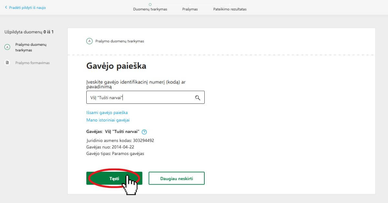This screenshot has width=388, height=203.
Task: Click the magnifier search icon in the field
Action: coord(198,98)
